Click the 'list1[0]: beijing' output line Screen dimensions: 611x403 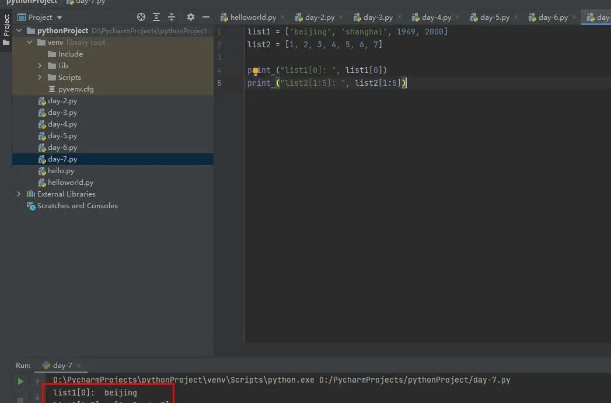[95, 393]
